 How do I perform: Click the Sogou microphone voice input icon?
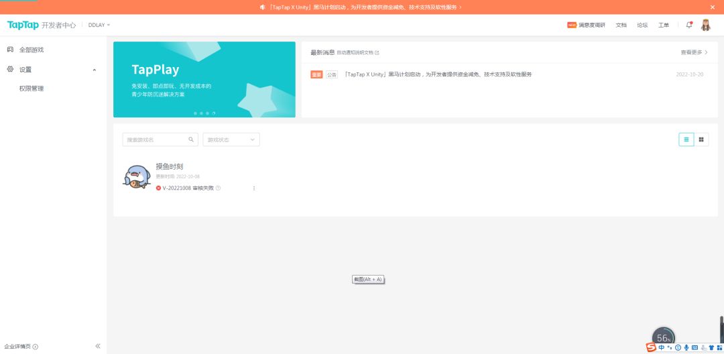click(686, 347)
